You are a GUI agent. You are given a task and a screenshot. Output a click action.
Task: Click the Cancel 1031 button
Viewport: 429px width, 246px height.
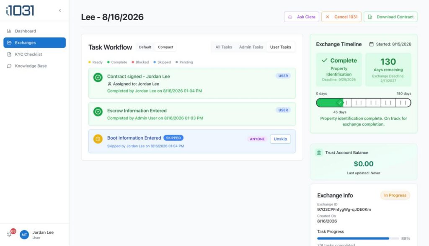(341, 17)
